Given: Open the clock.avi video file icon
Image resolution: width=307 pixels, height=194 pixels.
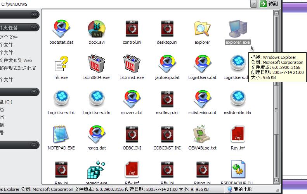Looking at the screenshot, I should pyautogui.click(x=97, y=29).
